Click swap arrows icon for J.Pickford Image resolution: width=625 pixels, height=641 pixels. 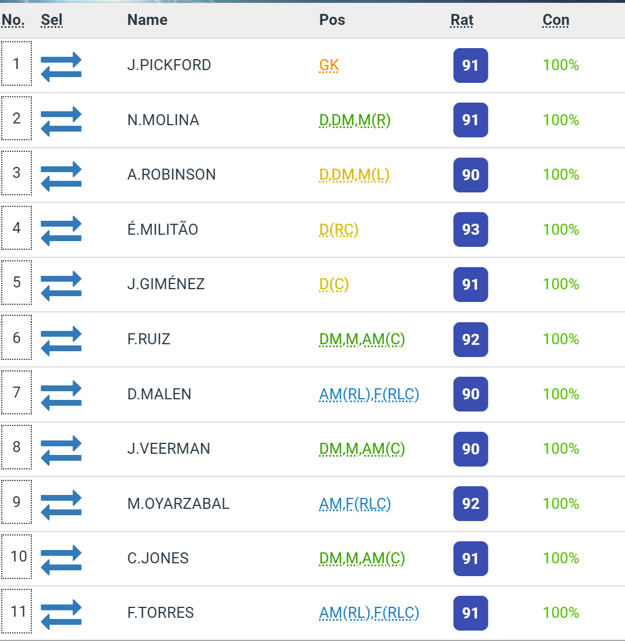tap(61, 66)
